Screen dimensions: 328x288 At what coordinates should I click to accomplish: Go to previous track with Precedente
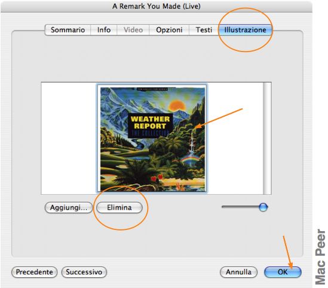coord(34,272)
